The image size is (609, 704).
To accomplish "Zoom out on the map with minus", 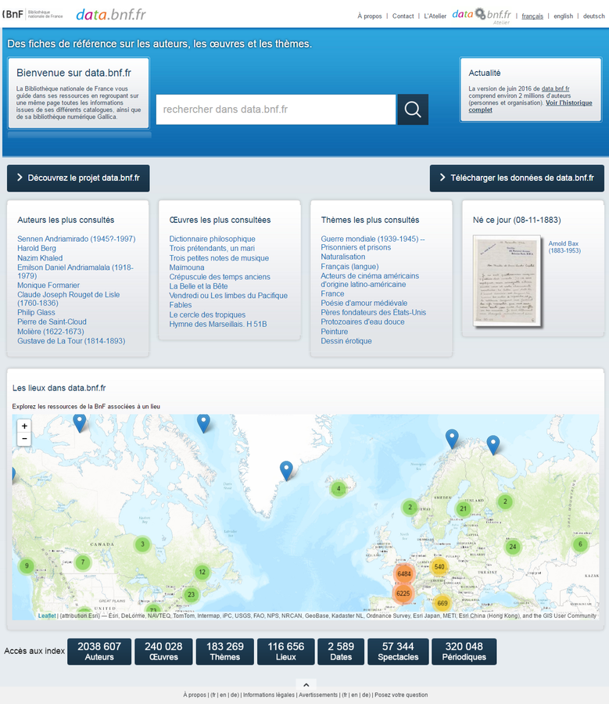I will pyautogui.click(x=24, y=439).
